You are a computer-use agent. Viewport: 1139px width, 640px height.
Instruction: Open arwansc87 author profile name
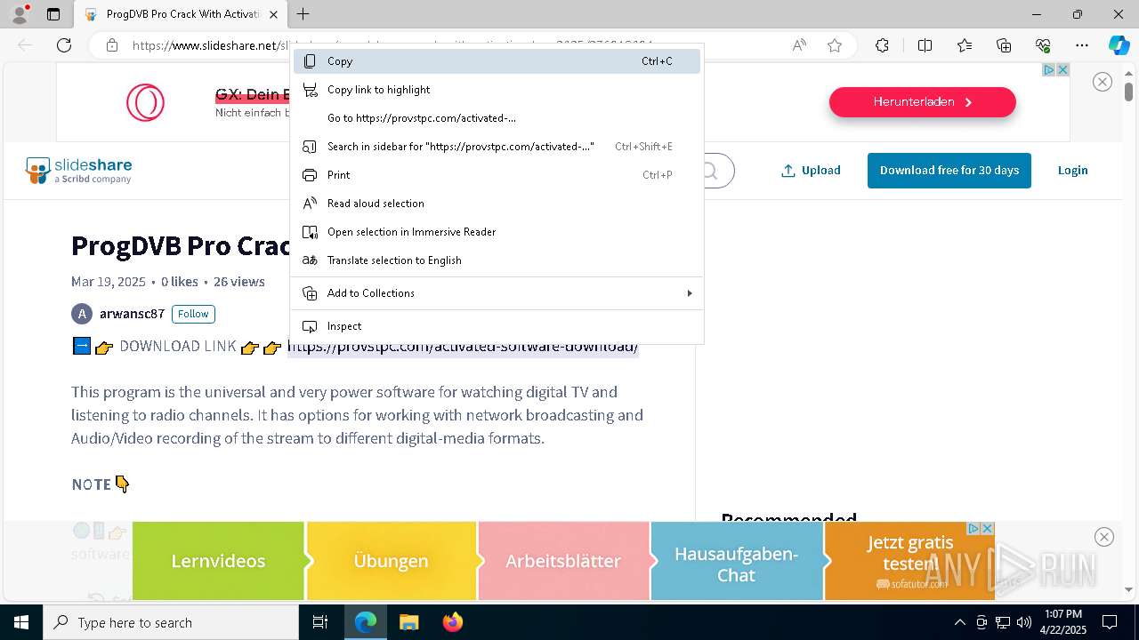click(x=132, y=314)
